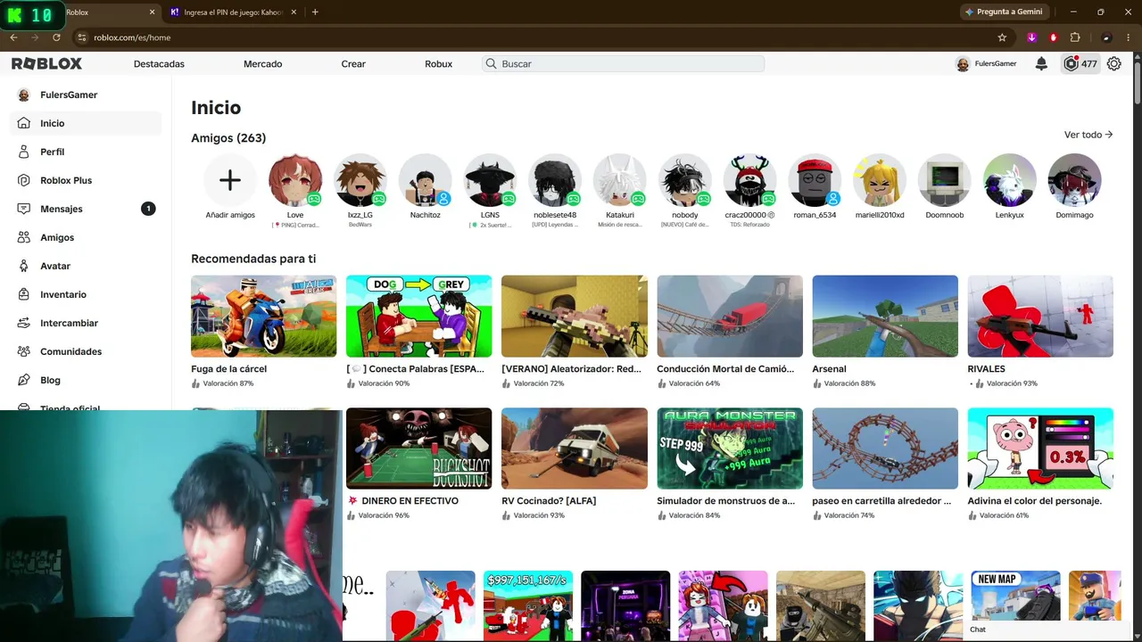
Task: Open the settings gear in Roblox header
Action: (1114, 64)
